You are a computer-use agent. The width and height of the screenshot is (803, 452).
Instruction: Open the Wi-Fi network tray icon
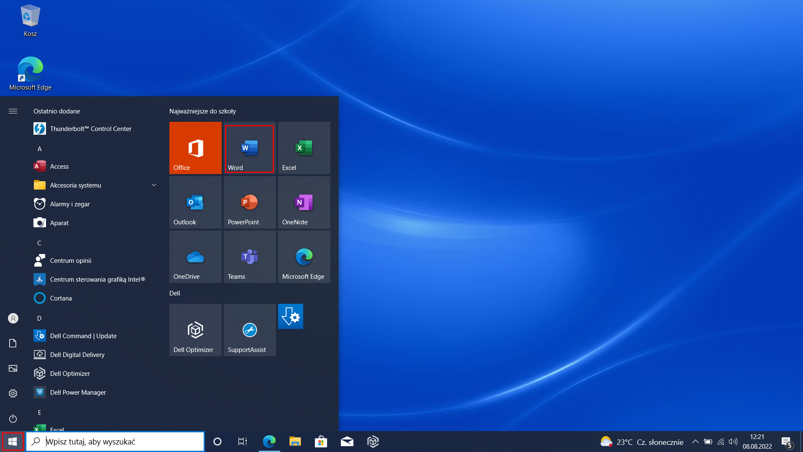click(721, 442)
